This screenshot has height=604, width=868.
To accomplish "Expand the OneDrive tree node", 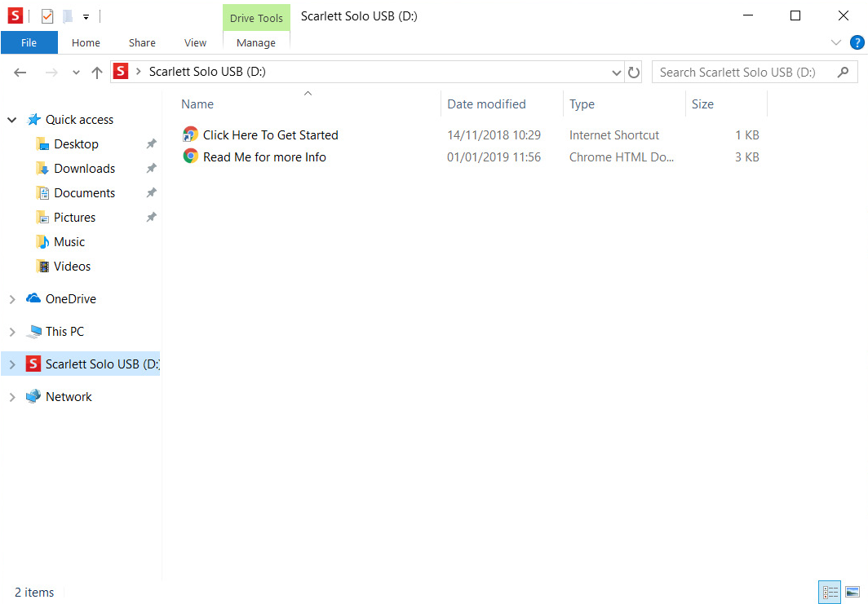I will coord(12,299).
